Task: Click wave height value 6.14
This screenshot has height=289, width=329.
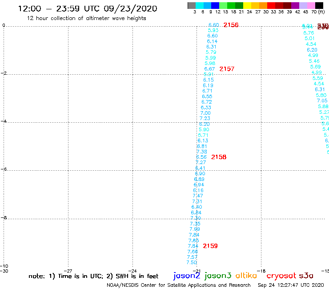Action: (x=212, y=41)
